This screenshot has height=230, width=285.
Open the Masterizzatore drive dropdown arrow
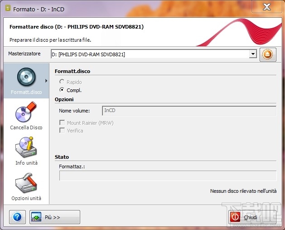click(253, 54)
